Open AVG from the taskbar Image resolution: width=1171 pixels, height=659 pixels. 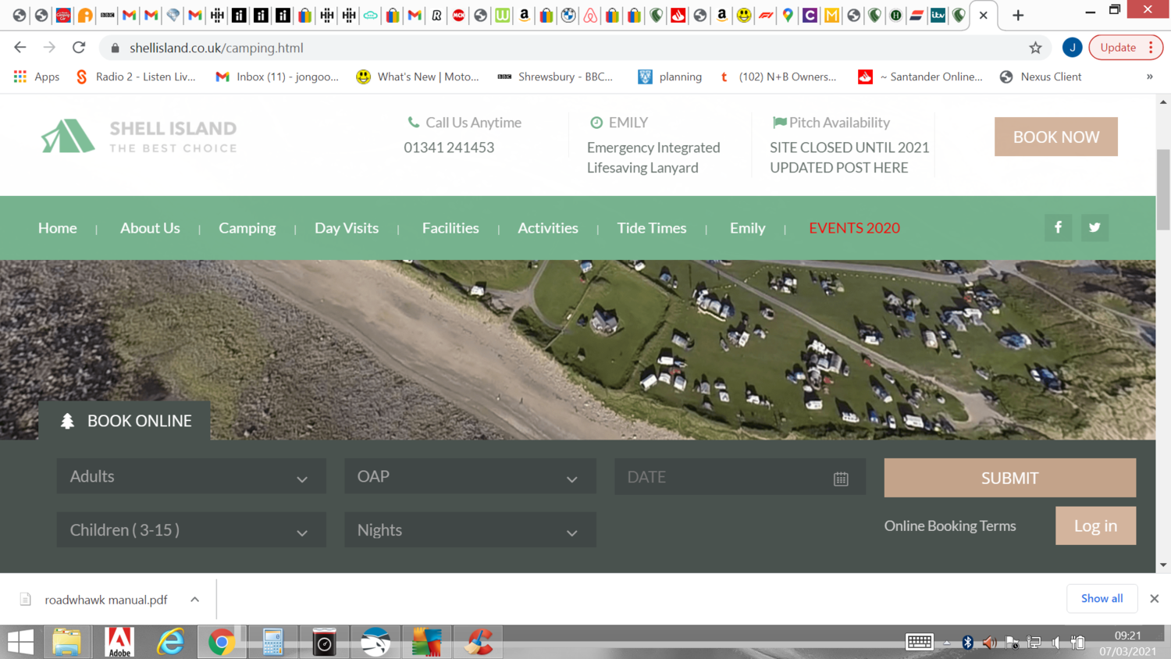[x=426, y=642]
